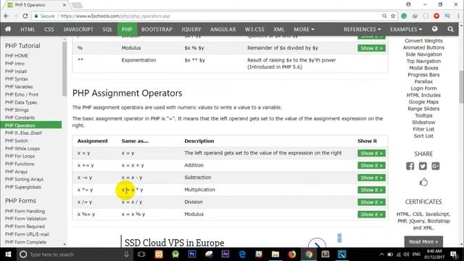This screenshot has width=464, height=261.
Task: Click the left sidebar scrollbar thumb
Action: pos(65,69)
